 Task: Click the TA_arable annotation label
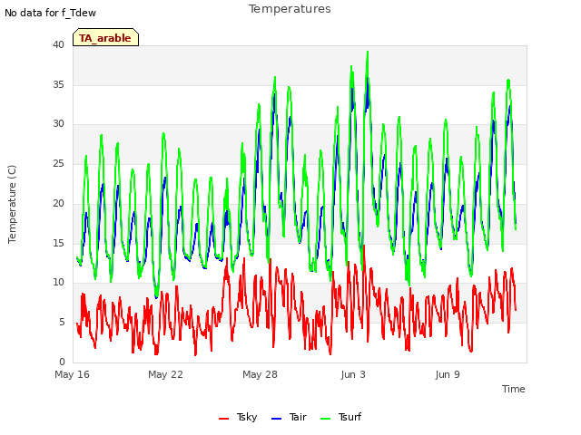click(105, 37)
